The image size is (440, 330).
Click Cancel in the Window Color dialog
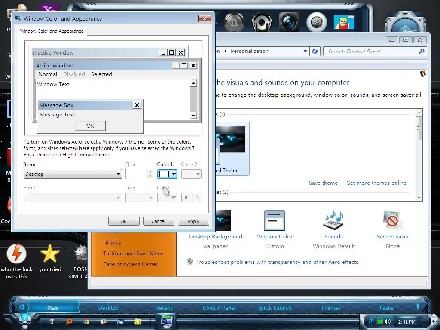159,221
